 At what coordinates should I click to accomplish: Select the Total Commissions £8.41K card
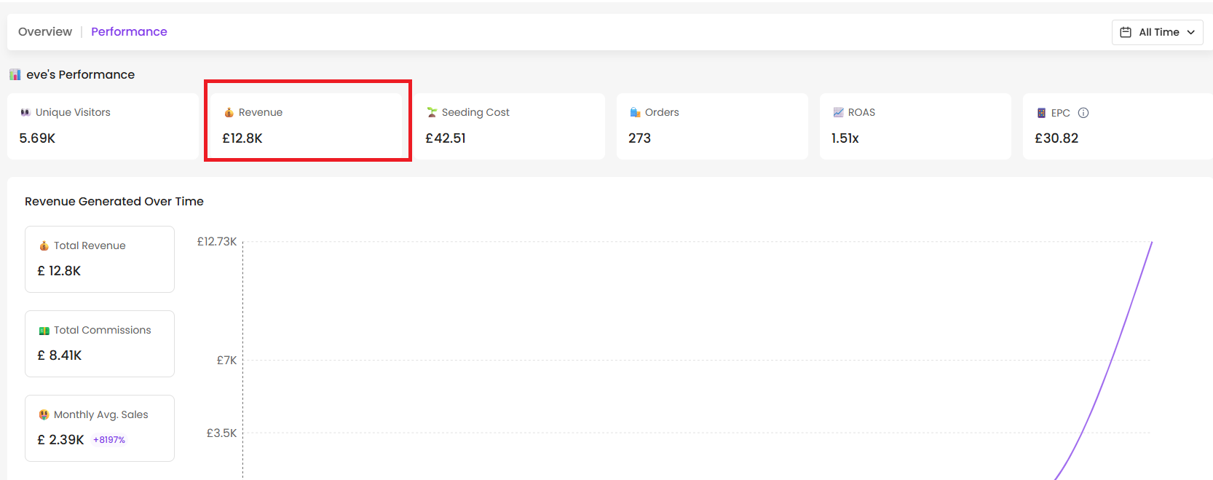(x=100, y=344)
